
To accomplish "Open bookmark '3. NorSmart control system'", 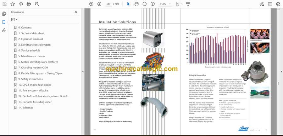I will tap(35, 45).
